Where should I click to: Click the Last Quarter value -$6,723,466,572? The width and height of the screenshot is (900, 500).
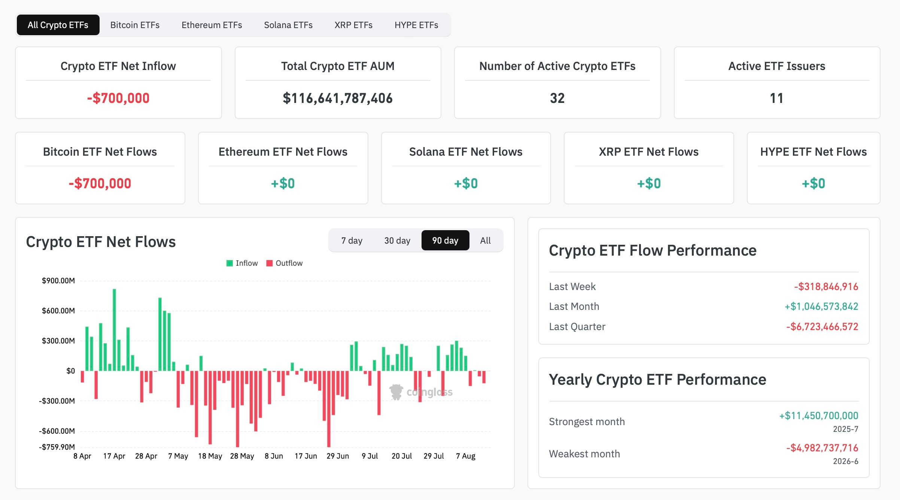[822, 326]
